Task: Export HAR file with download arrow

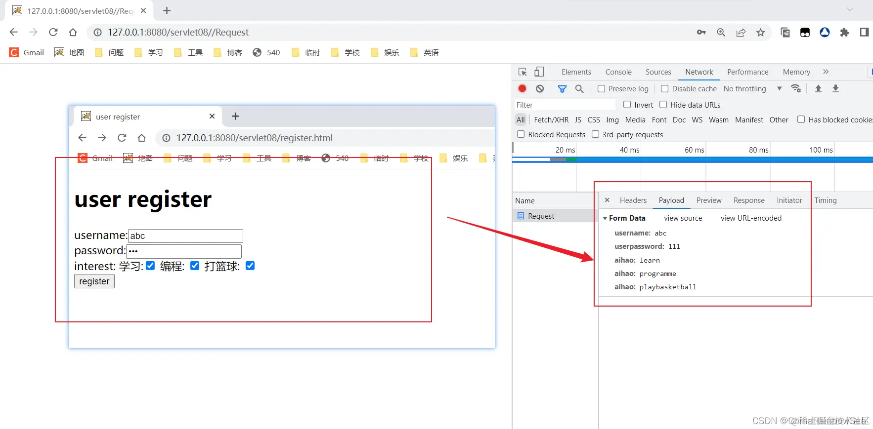Action: point(835,88)
